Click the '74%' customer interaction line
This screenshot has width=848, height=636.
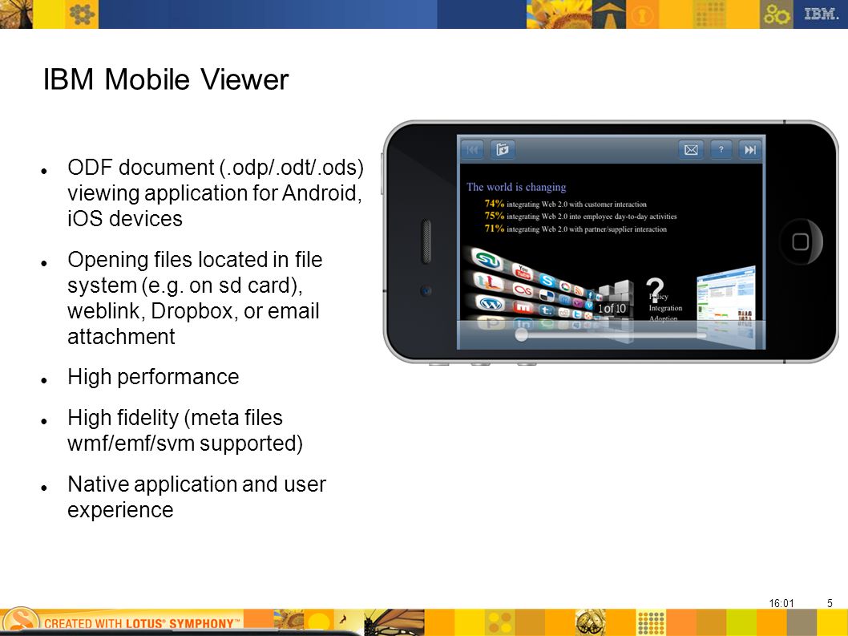pos(565,204)
